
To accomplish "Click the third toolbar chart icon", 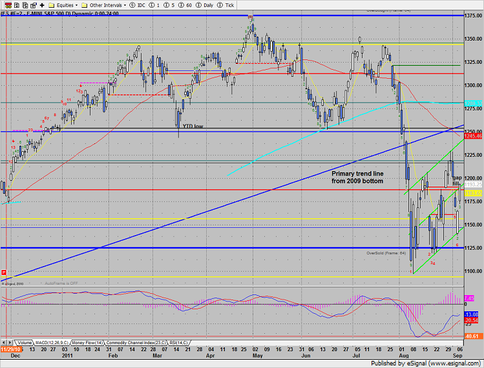I will 25,5.
